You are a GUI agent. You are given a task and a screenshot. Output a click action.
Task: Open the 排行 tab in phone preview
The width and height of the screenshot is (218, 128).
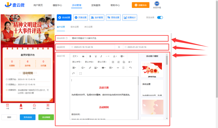click(x=34, y=106)
